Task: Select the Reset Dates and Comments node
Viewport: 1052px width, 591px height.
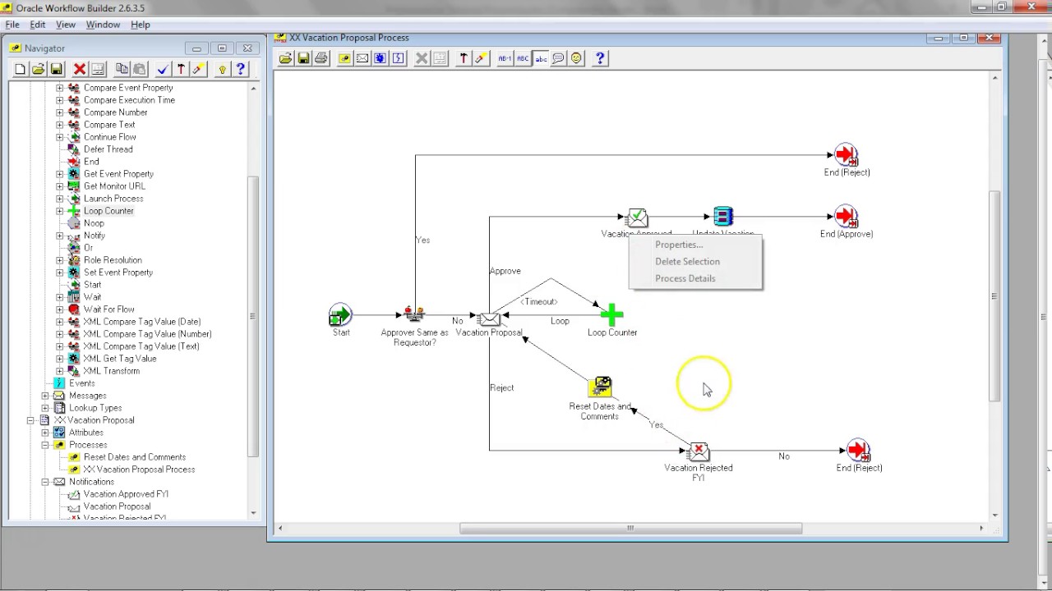Action: [x=600, y=387]
